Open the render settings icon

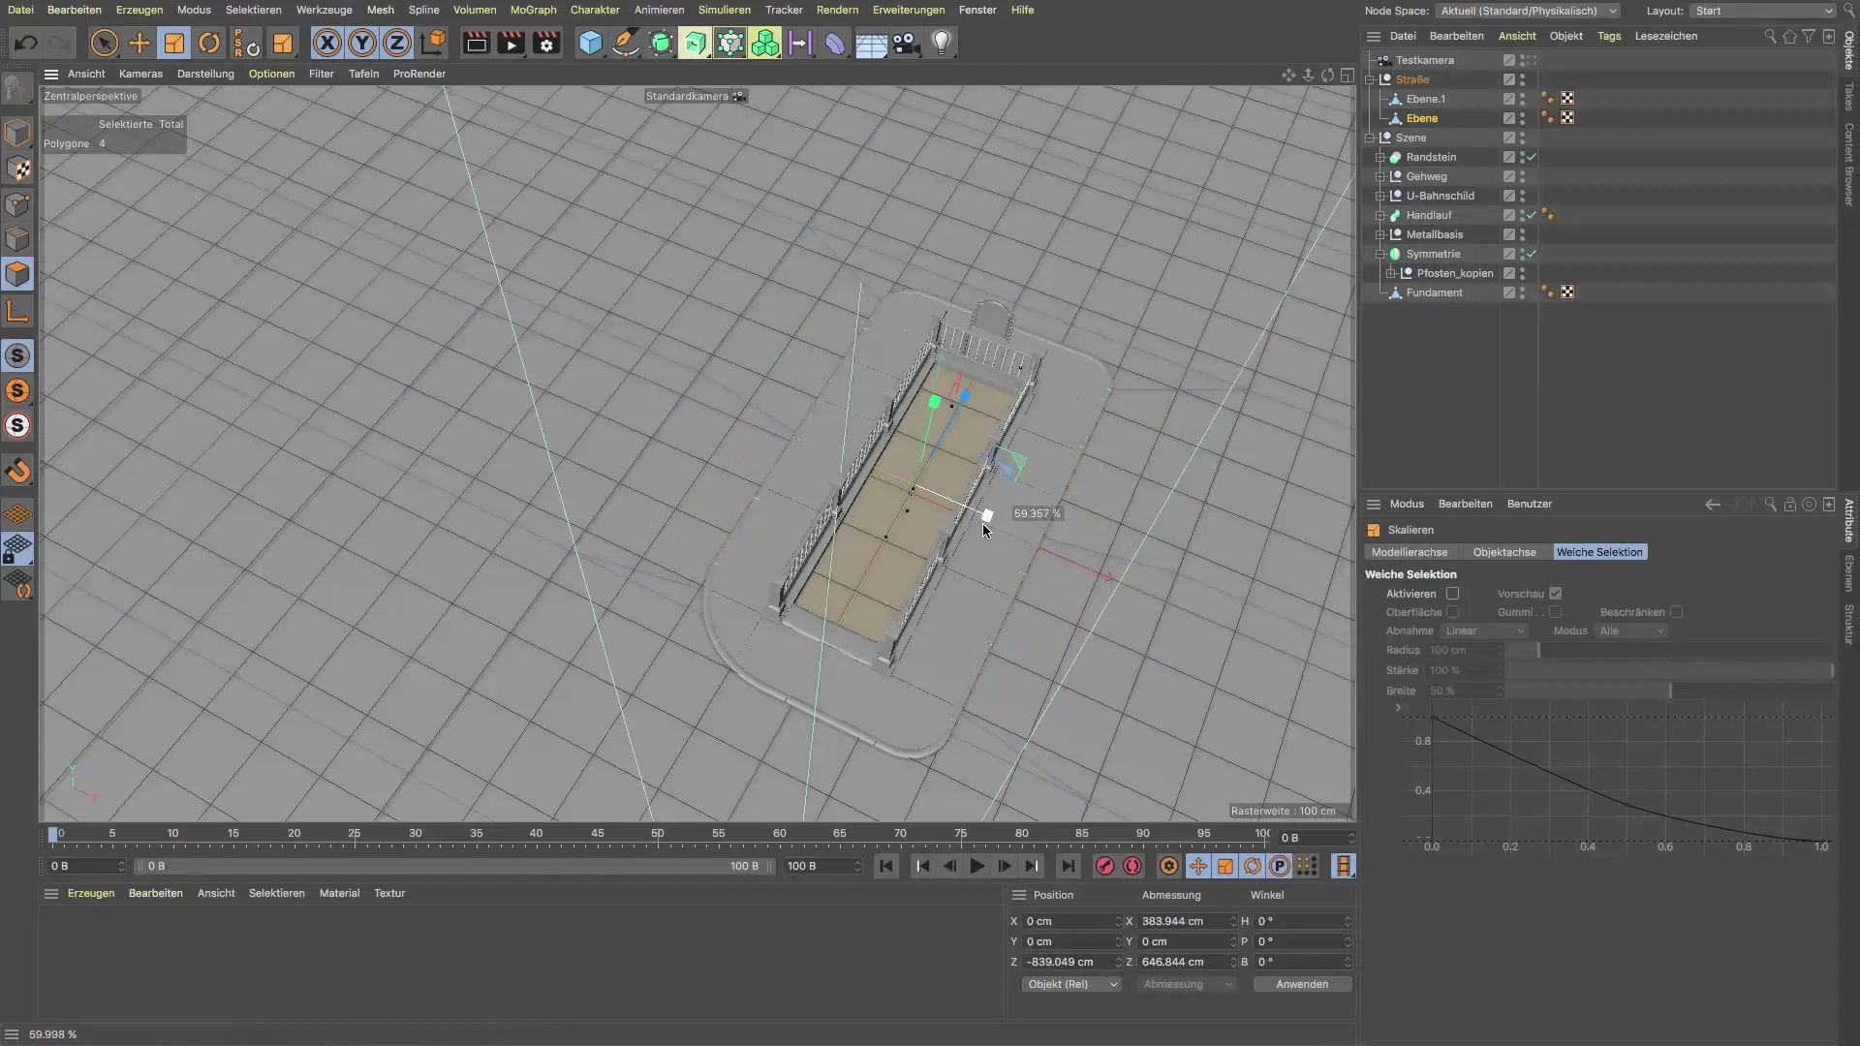546,43
